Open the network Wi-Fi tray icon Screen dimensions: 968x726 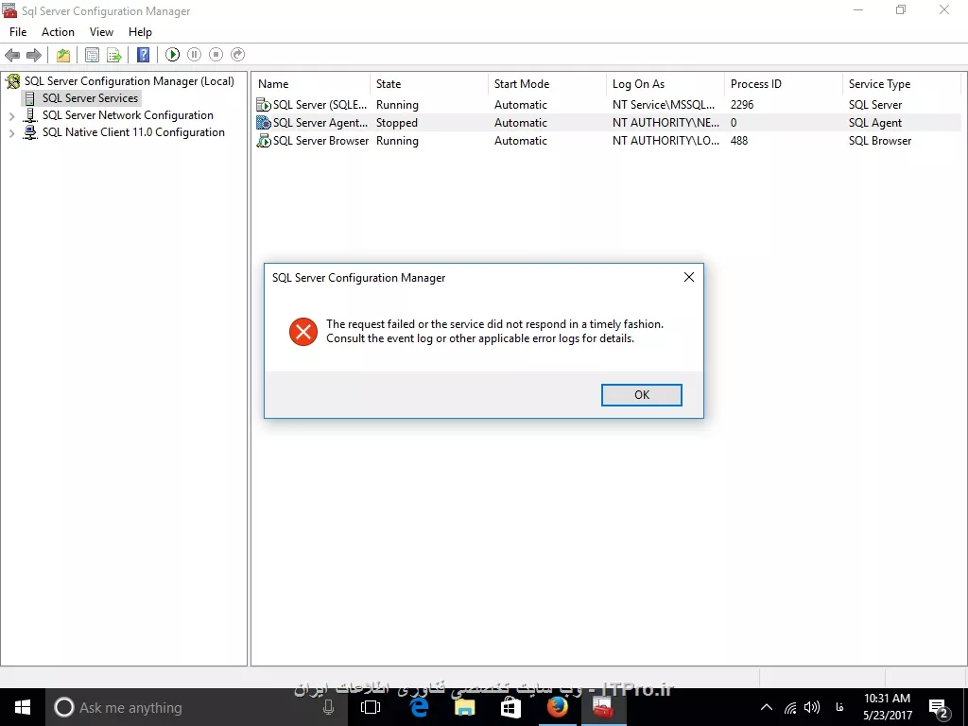(790, 707)
